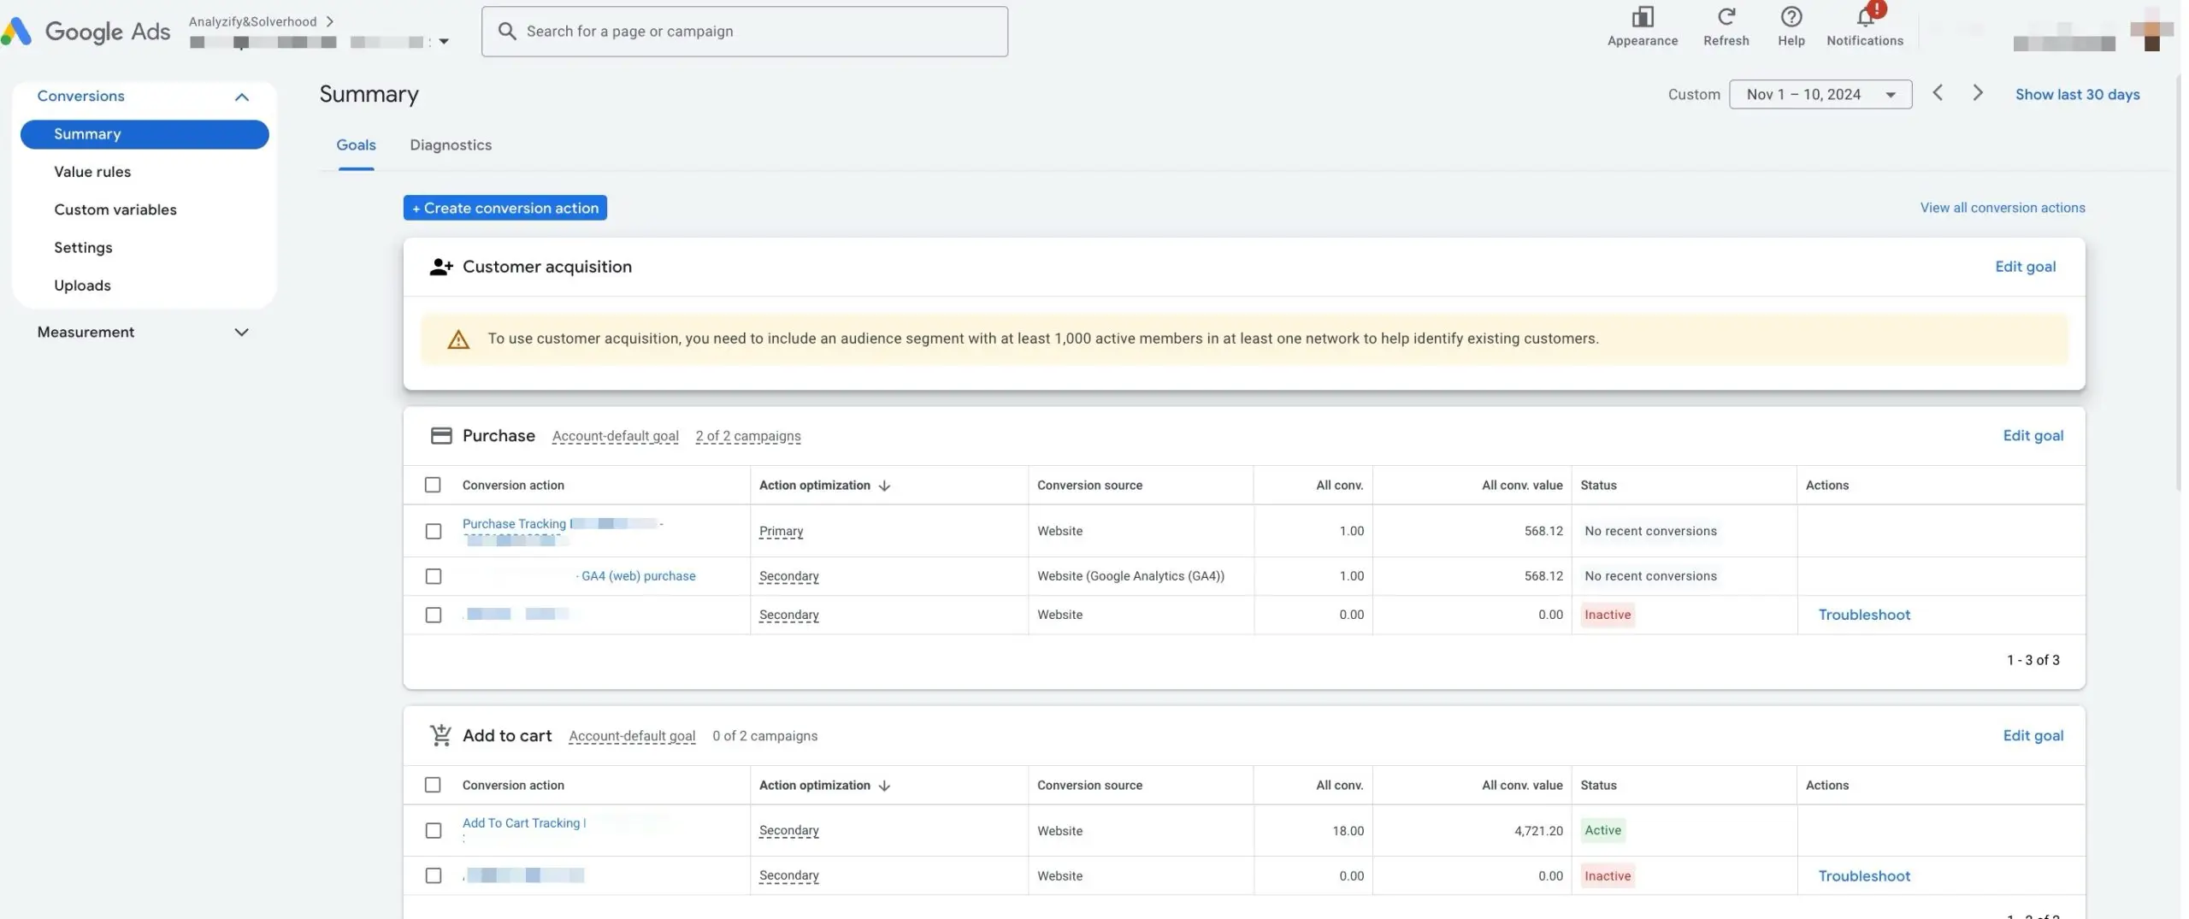Screen dimensions: 2189x919
Task: Open the date range dropdown Nov 1 – 10, 2024
Action: pos(1820,94)
